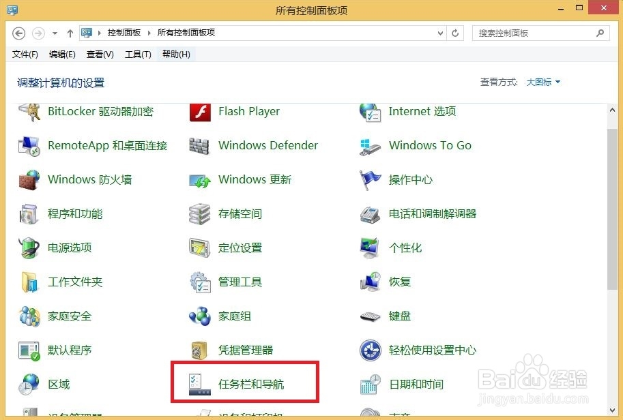
Task: Click the 控制面板 breadcrumb
Action: tap(124, 33)
